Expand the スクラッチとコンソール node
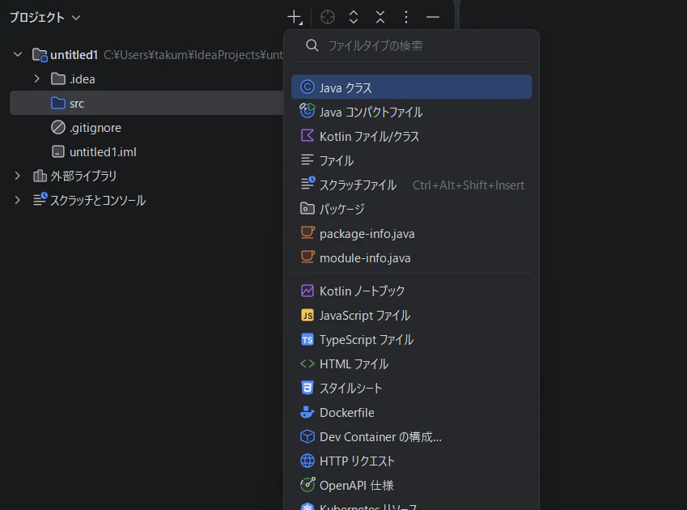Screen dimensions: 687x510 pos(18,200)
